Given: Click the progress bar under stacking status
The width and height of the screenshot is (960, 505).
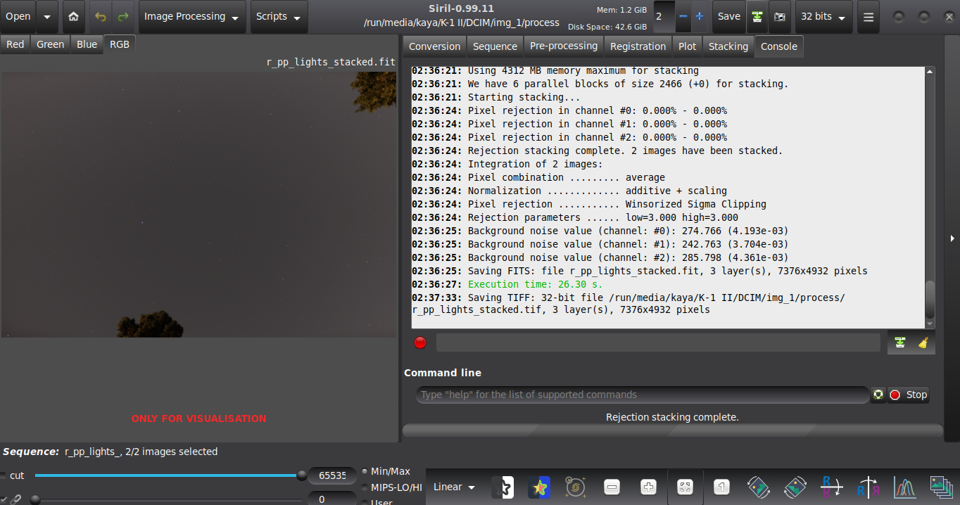Looking at the screenshot, I should (x=673, y=430).
